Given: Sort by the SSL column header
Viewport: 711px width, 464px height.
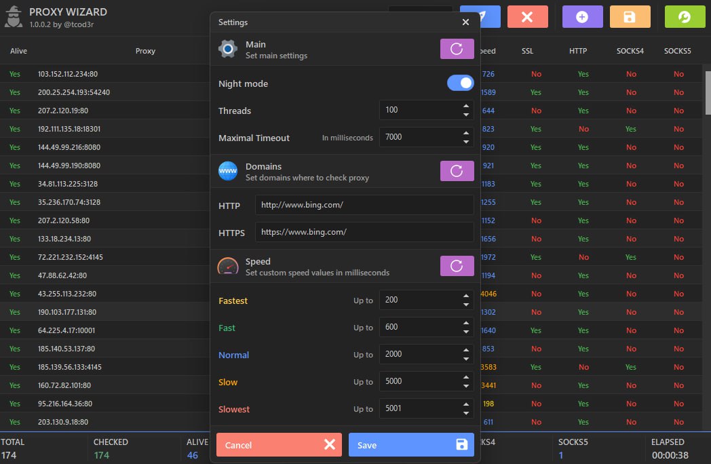Looking at the screenshot, I should (527, 51).
